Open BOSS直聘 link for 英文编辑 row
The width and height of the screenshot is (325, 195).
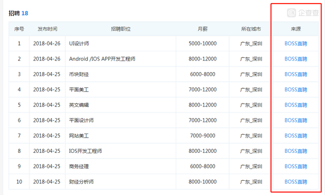(296, 105)
